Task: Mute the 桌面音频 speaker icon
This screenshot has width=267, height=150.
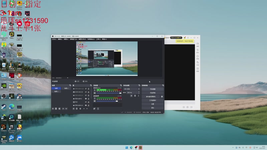Action: [95, 101]
